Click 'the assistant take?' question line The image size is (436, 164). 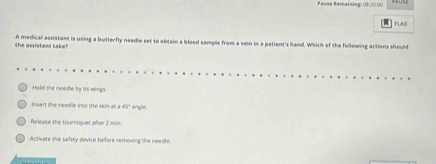42,46
